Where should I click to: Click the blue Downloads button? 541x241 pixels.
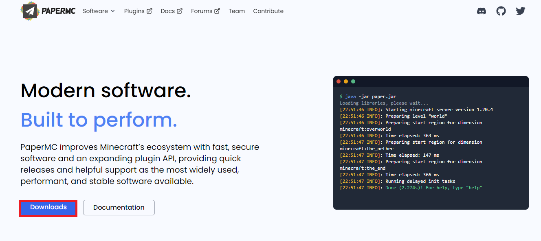tap(48, 207)
